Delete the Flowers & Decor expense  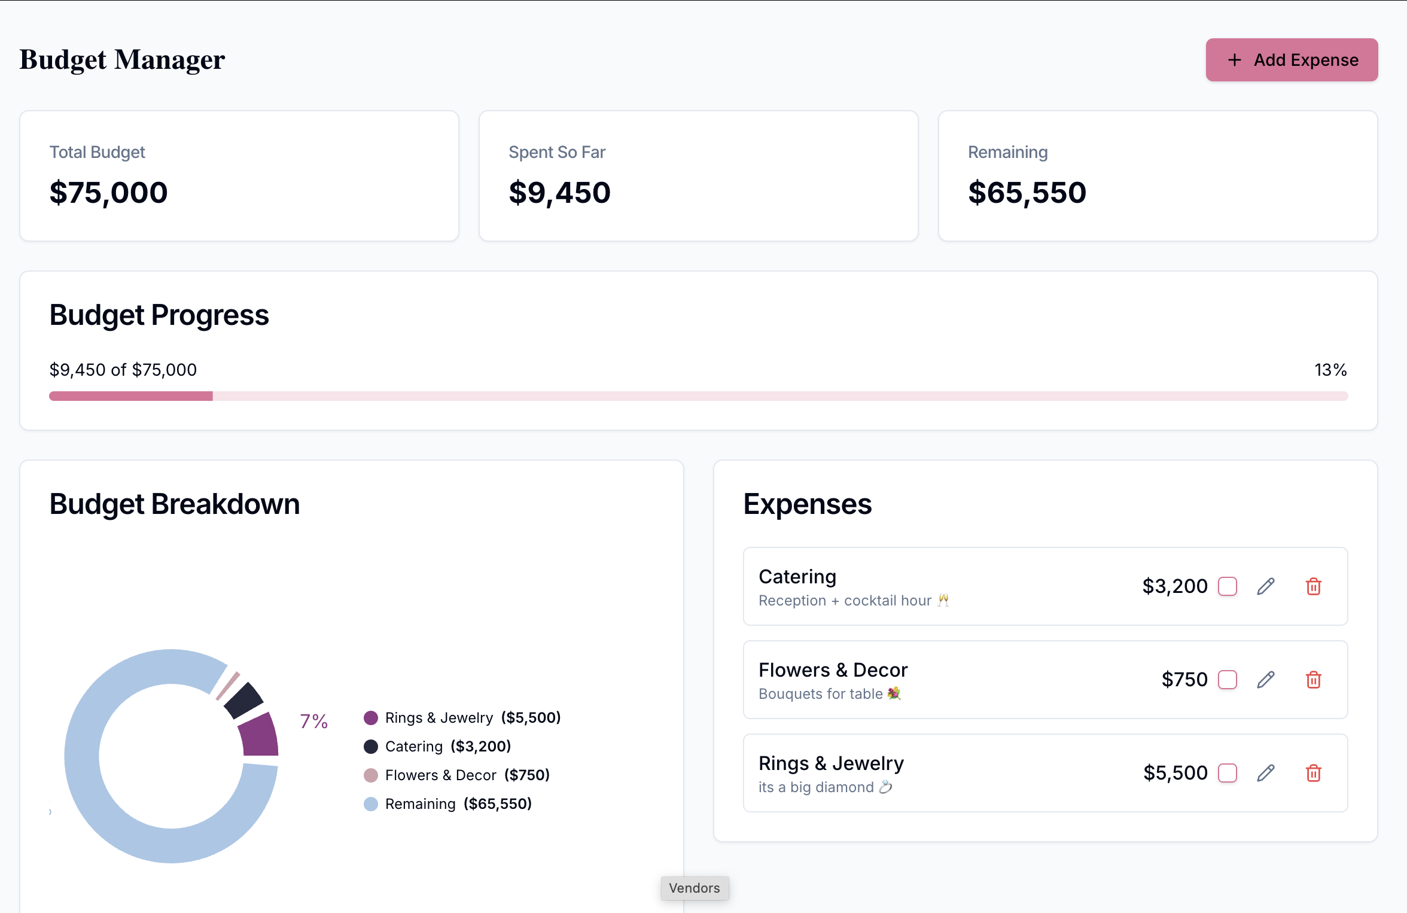tap(1314, 680)
